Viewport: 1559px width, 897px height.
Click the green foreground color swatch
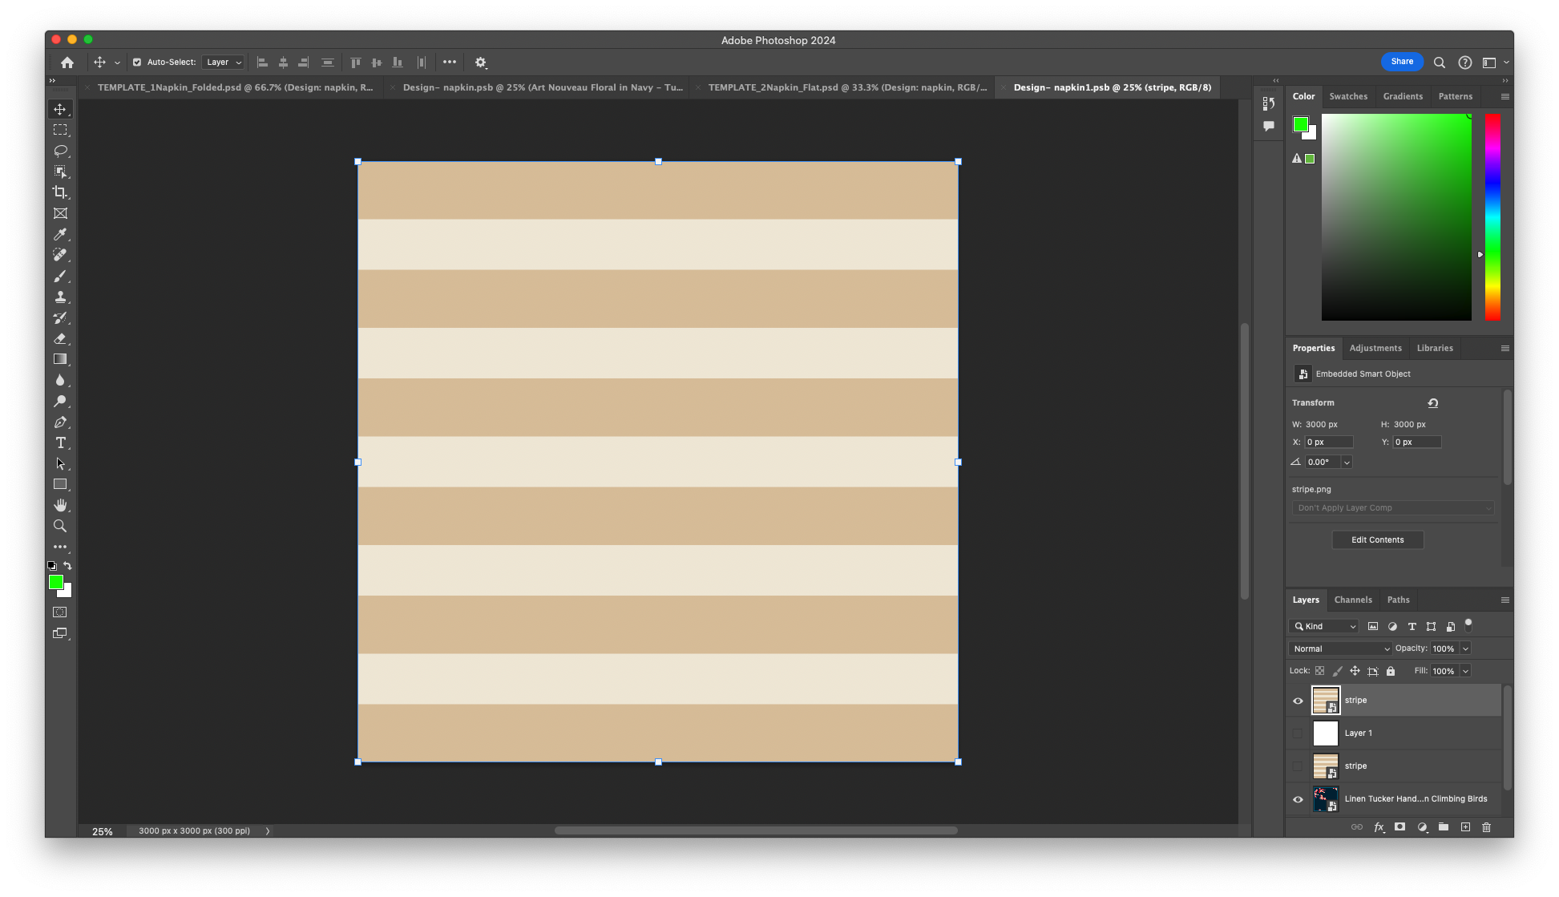point(55,582)
